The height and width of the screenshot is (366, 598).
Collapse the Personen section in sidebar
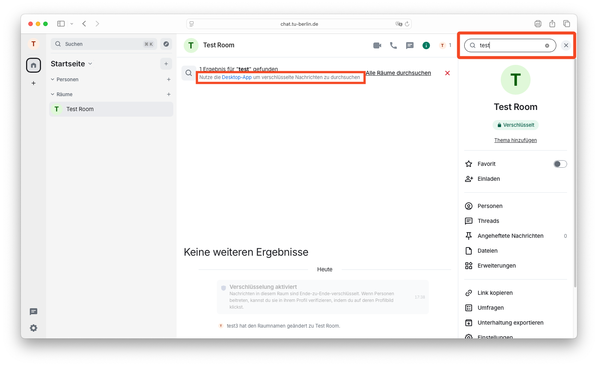[53, 79]
